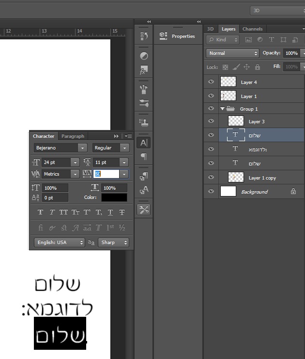Open the Kind layer filter dropdown
Image resolution: width=305 pixels, height=359 pixels.
coord(223,40)
